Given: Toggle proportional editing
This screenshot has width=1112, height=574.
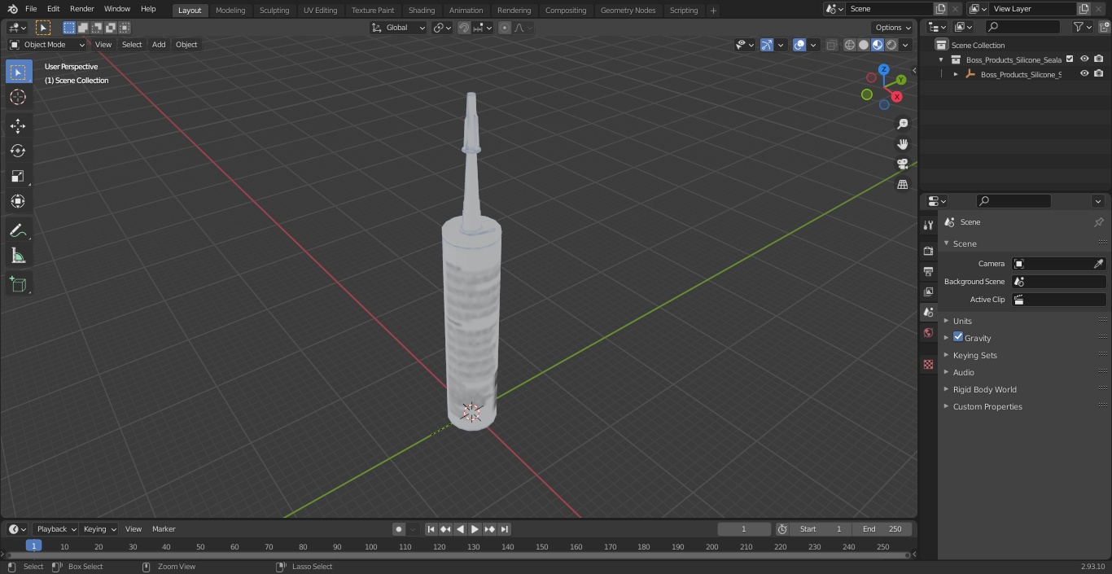Looking at the screenshot, I should [505, 28].
